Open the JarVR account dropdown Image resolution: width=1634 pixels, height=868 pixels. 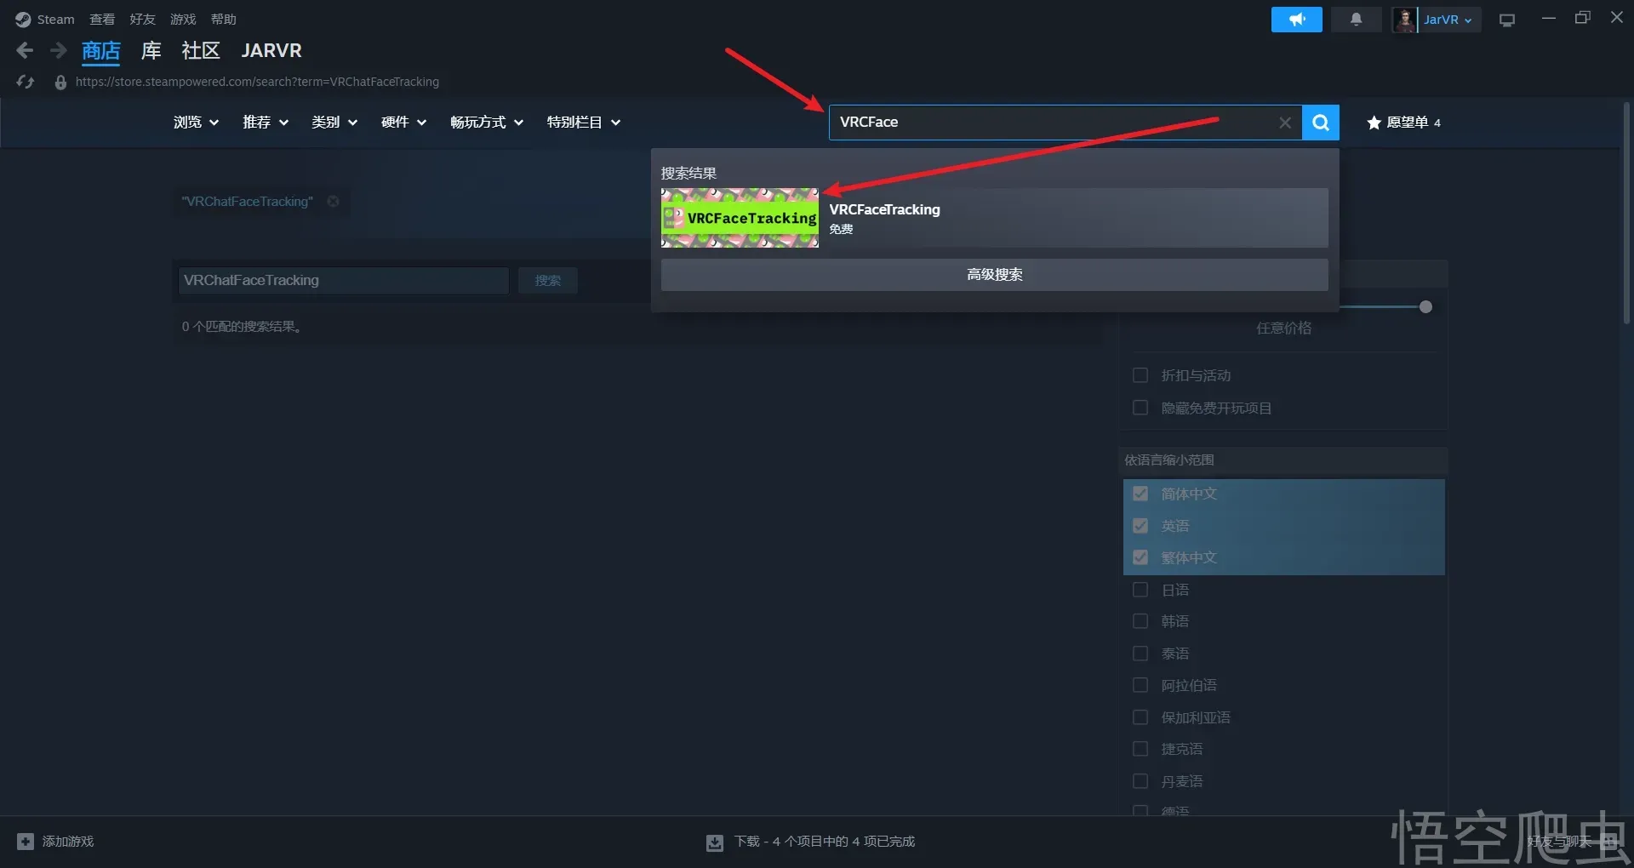point(1448,20)
